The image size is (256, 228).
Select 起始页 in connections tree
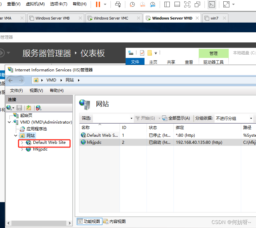[x=26, y=116]
